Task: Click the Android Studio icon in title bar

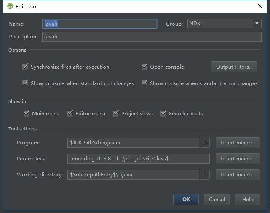Action: pos(10,6)
